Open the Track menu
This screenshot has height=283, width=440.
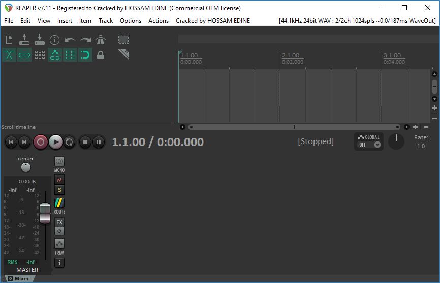(106, 21)
